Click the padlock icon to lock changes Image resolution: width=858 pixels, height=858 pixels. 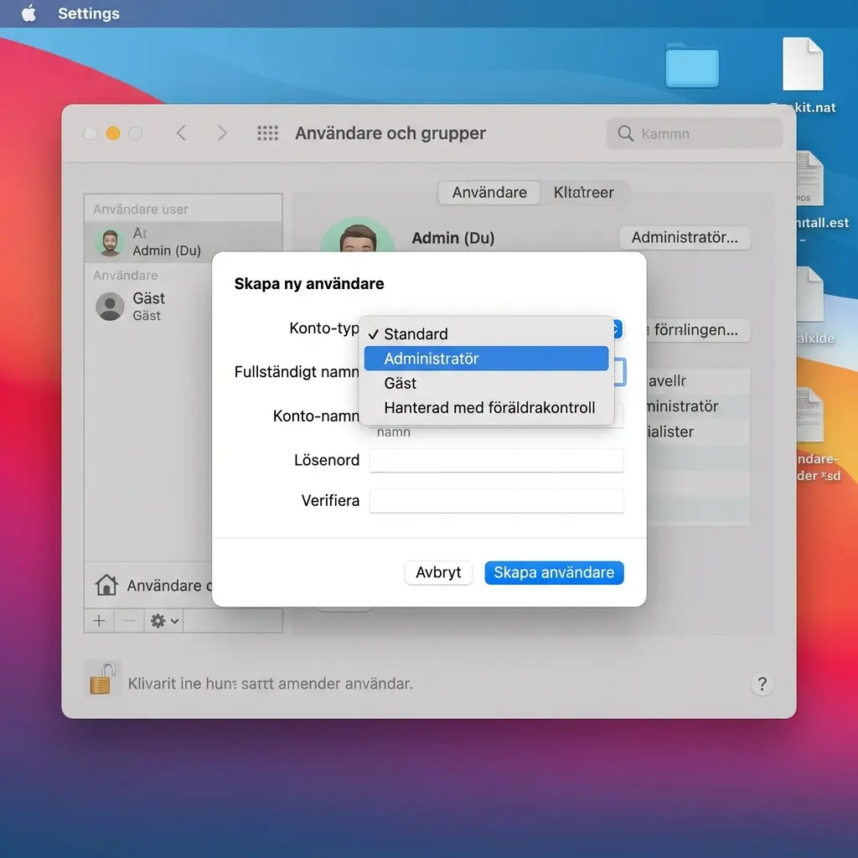(x=102, y=679)
